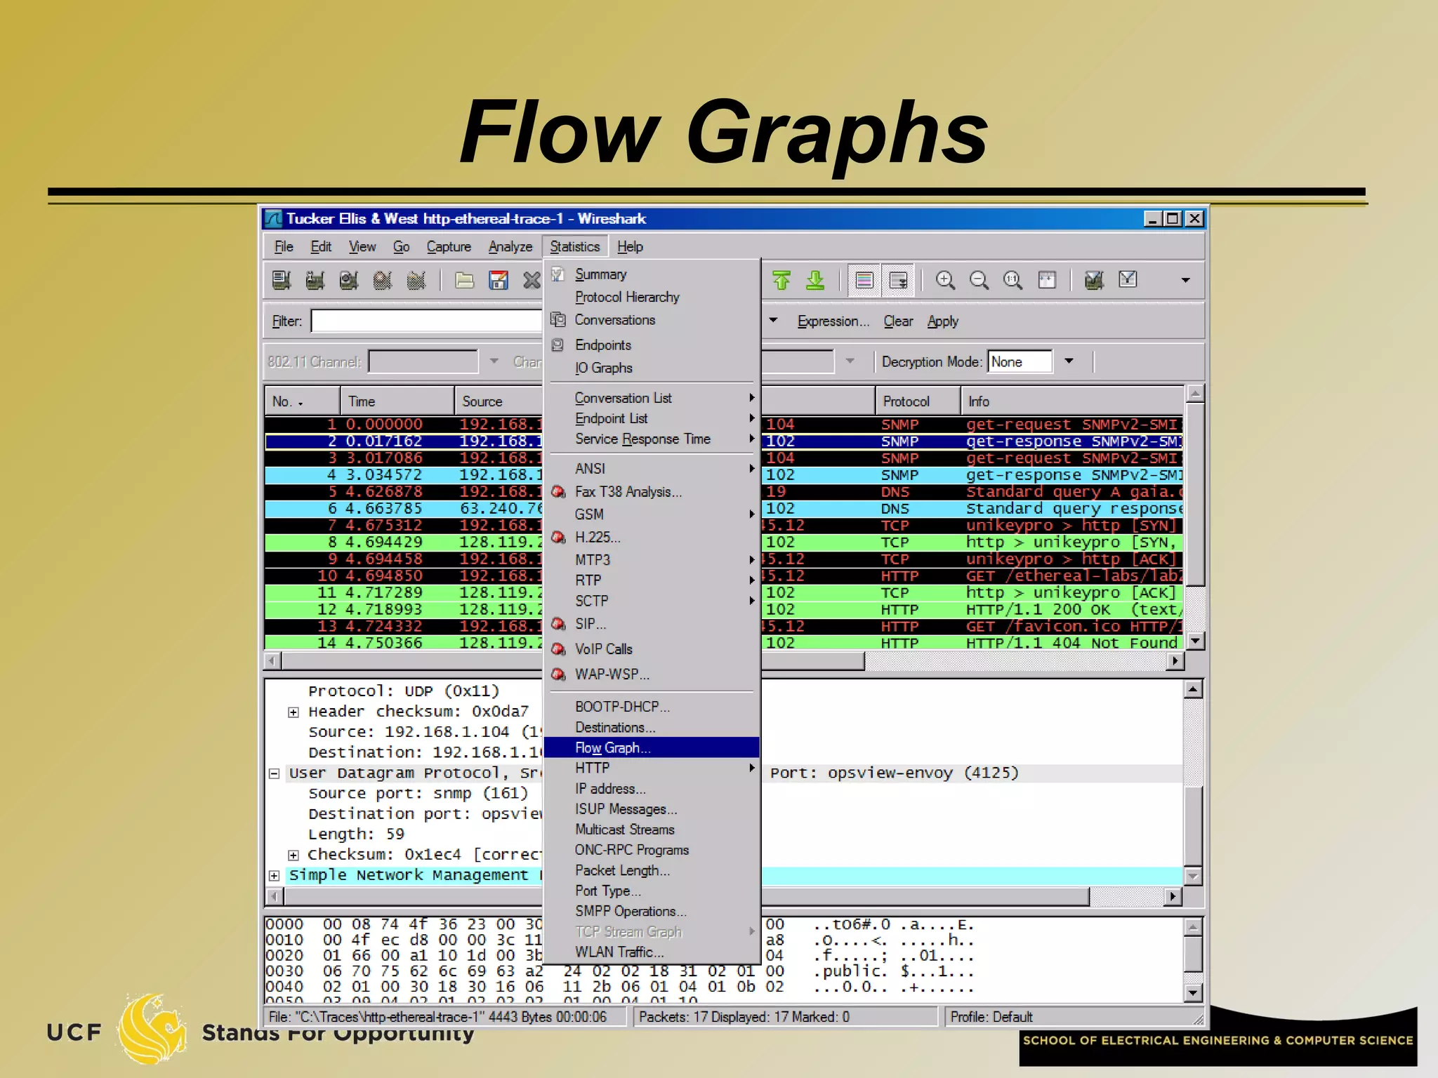Click the Clear filter button

(898, 321)
